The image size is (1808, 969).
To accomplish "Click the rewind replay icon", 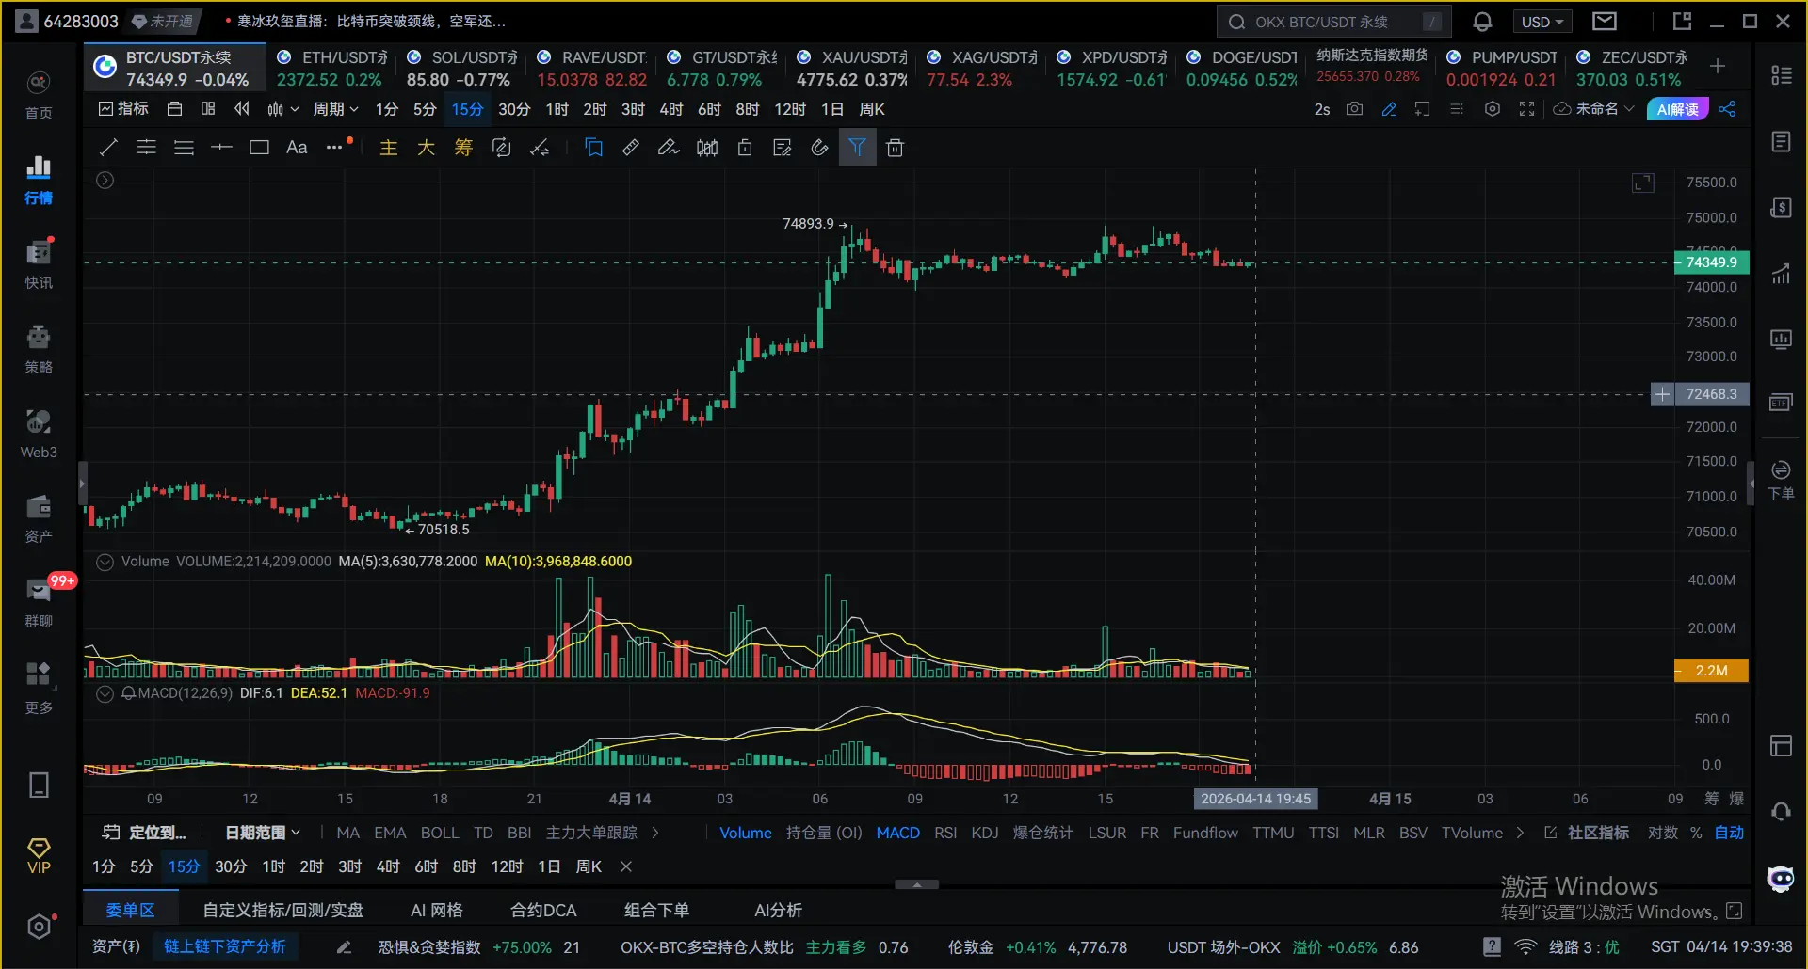I will [x=242, y=109].
